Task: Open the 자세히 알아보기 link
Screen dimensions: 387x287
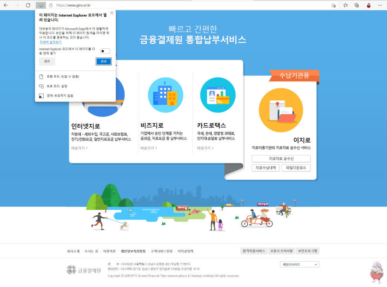Action: click(x=50, y=42)
